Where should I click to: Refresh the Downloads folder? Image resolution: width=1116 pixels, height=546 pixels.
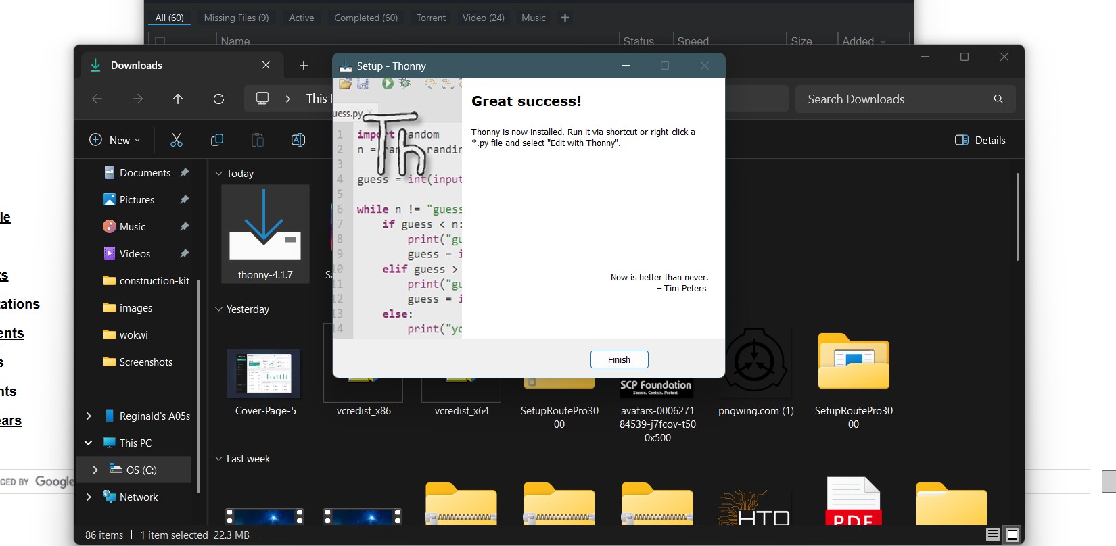point(218,99)
